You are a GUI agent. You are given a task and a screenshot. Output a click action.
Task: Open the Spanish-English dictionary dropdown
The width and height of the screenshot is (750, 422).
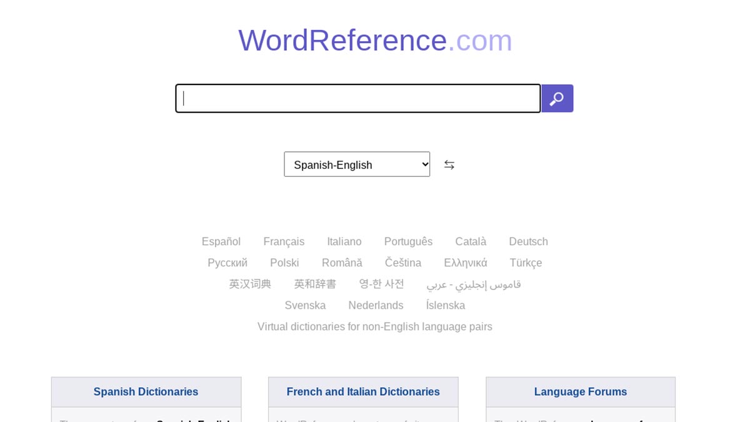(357, 164)
